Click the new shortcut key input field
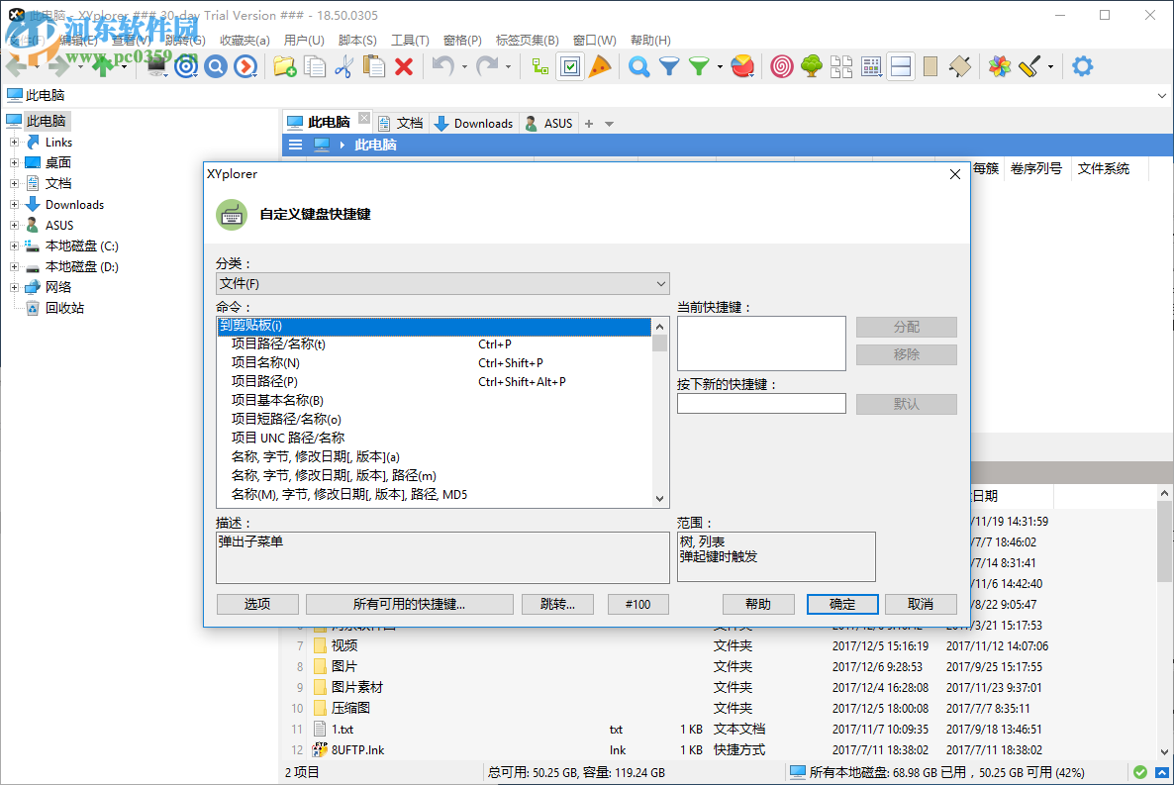1174x785 pixels. point(761,403)
